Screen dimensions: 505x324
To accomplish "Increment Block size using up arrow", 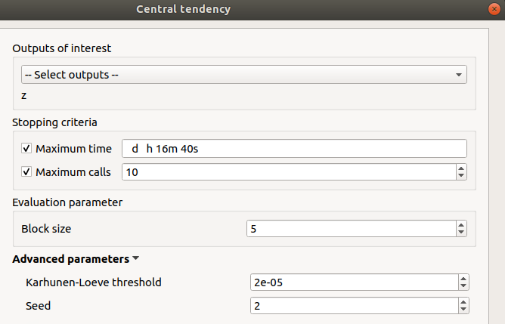I will pyautogui.click(x=462, y=224).
